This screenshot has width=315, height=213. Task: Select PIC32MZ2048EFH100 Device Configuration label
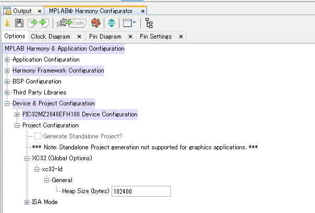click(x=80, y=114)
